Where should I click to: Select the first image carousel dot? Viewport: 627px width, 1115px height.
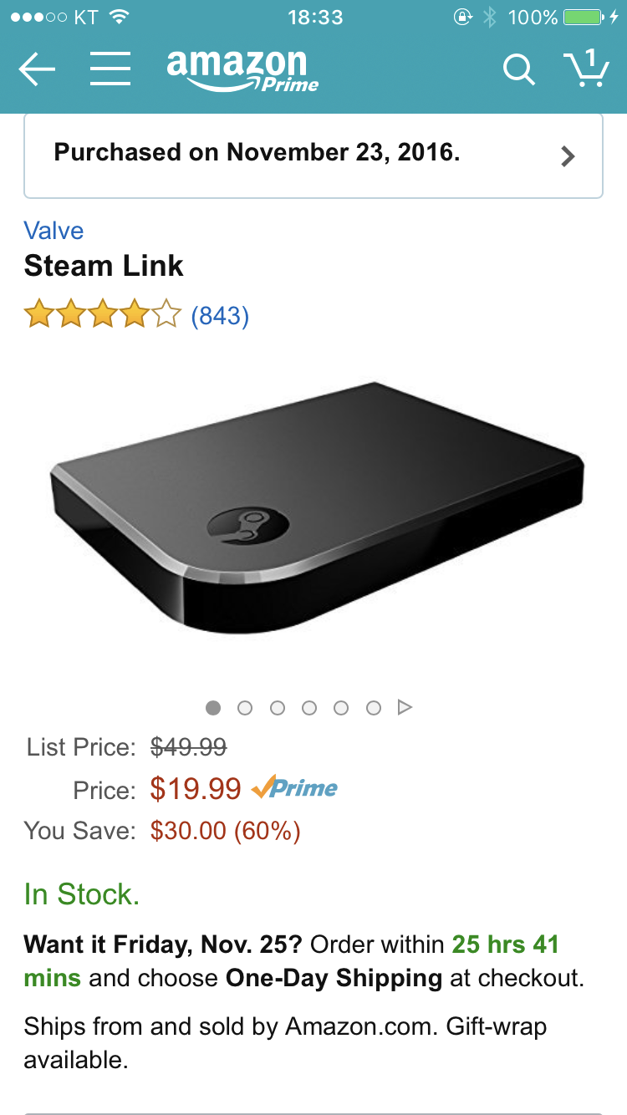213,708
